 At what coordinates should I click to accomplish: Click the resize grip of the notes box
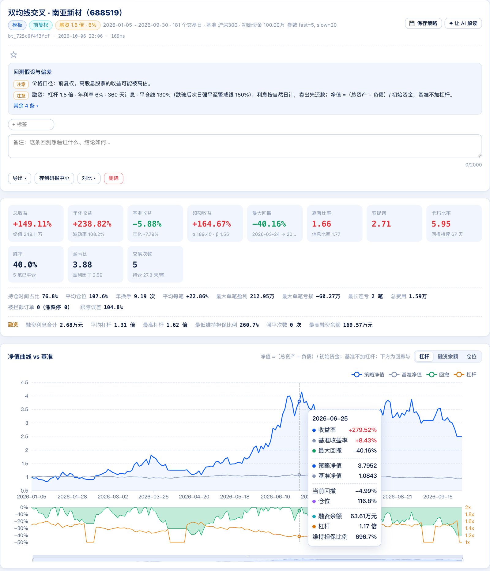click(479, 155)
